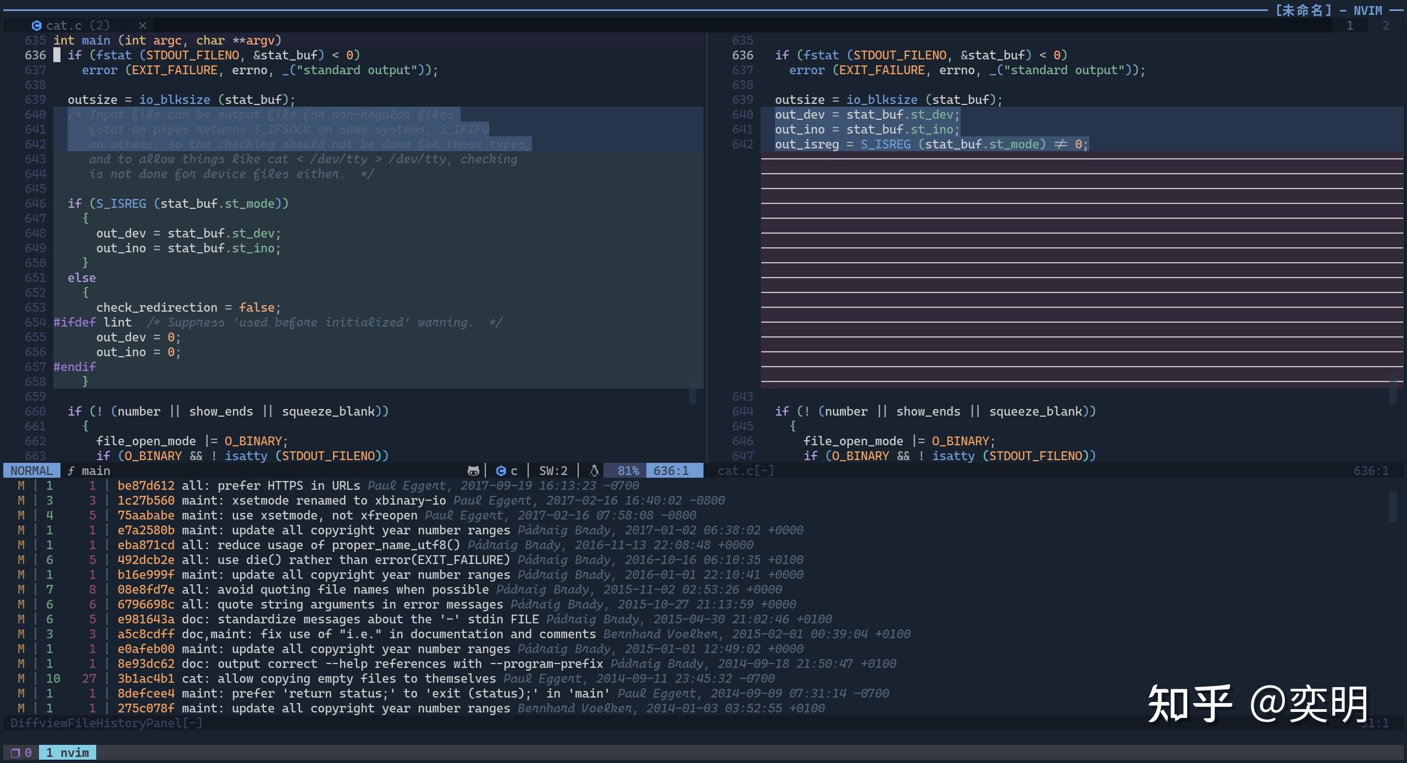
Task: Click '#ifdef lint' line in left pane
Action: [x=278, y=323]
